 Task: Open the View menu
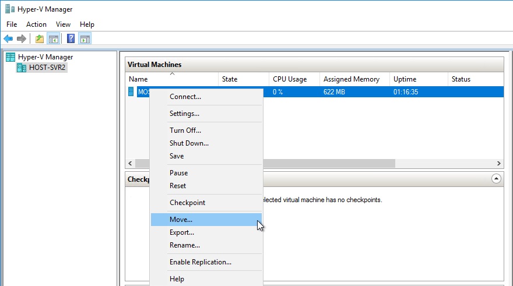pyautogui.click(x=63, y=24)
